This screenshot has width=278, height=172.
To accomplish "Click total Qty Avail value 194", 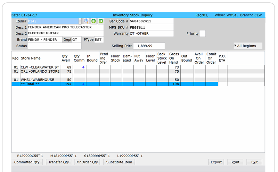I will [x=68, y=84].
